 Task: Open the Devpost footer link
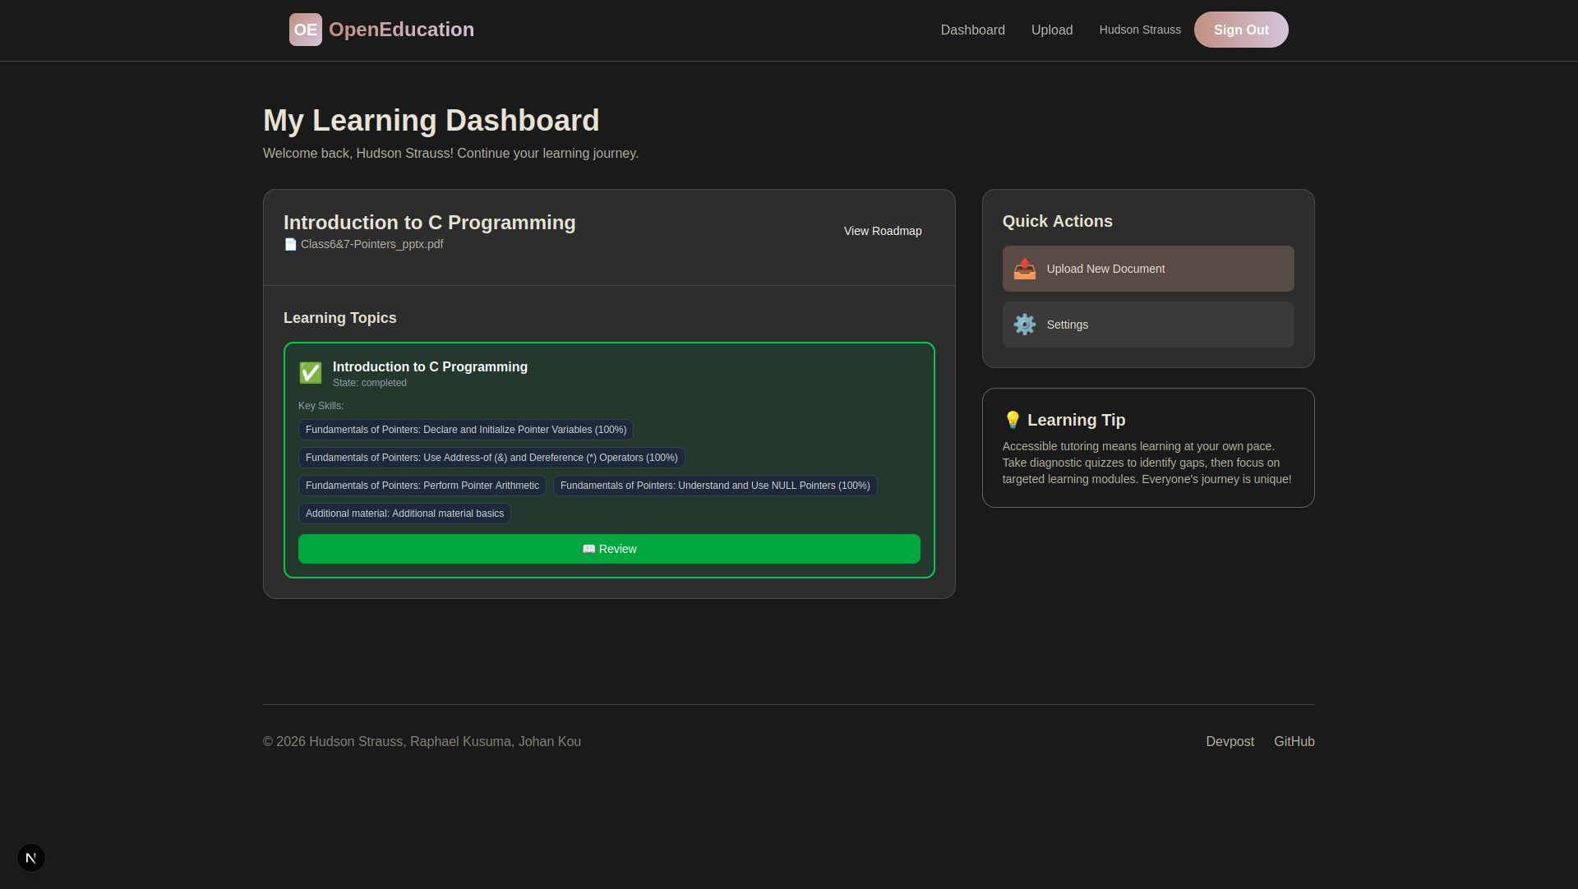click(x=1230, y=741)
